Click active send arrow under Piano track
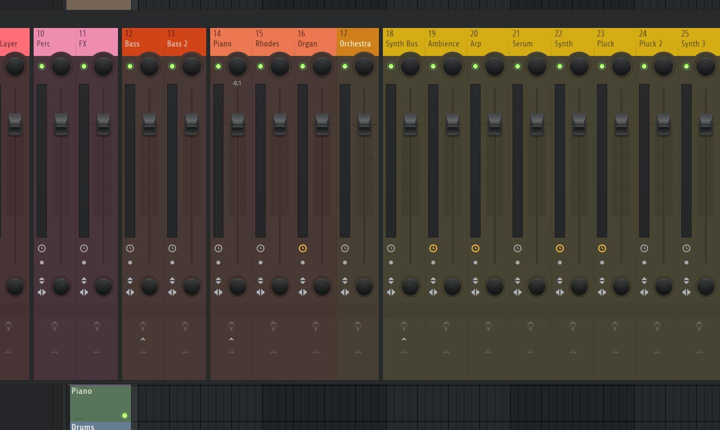The width and height of the screenshot is (720, 430). (231, 340)
